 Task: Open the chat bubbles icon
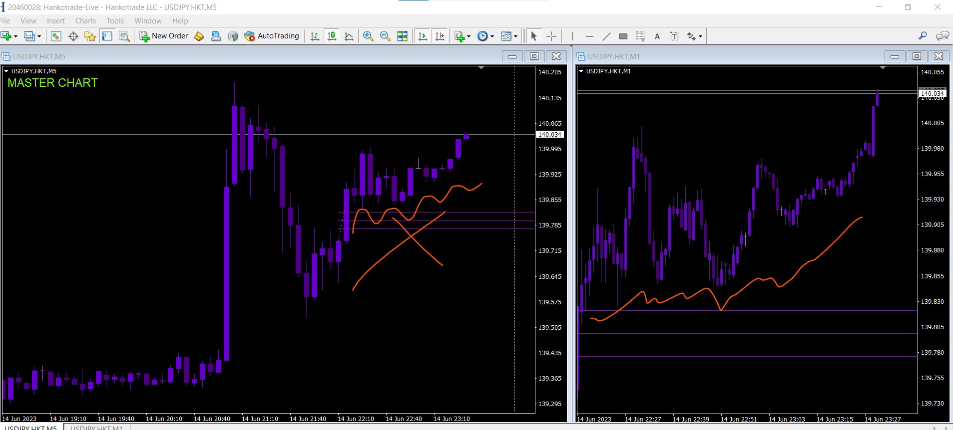tap(942, 35)
